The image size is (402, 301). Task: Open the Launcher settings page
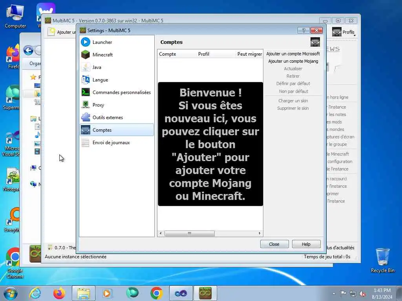tap(117, 42)
